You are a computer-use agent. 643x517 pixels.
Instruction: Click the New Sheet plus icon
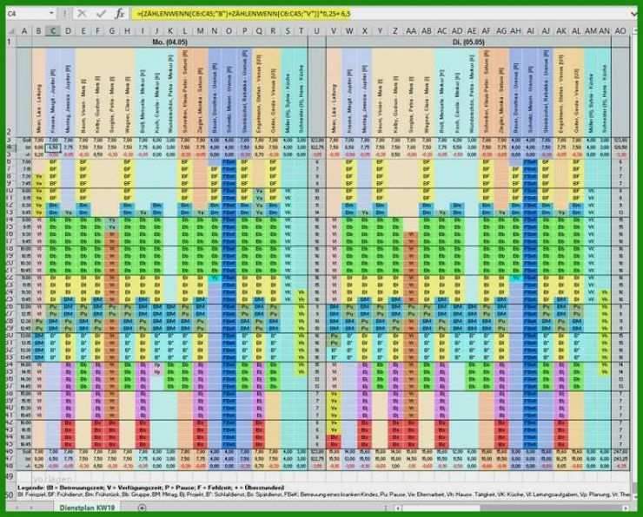coord(142,508)
